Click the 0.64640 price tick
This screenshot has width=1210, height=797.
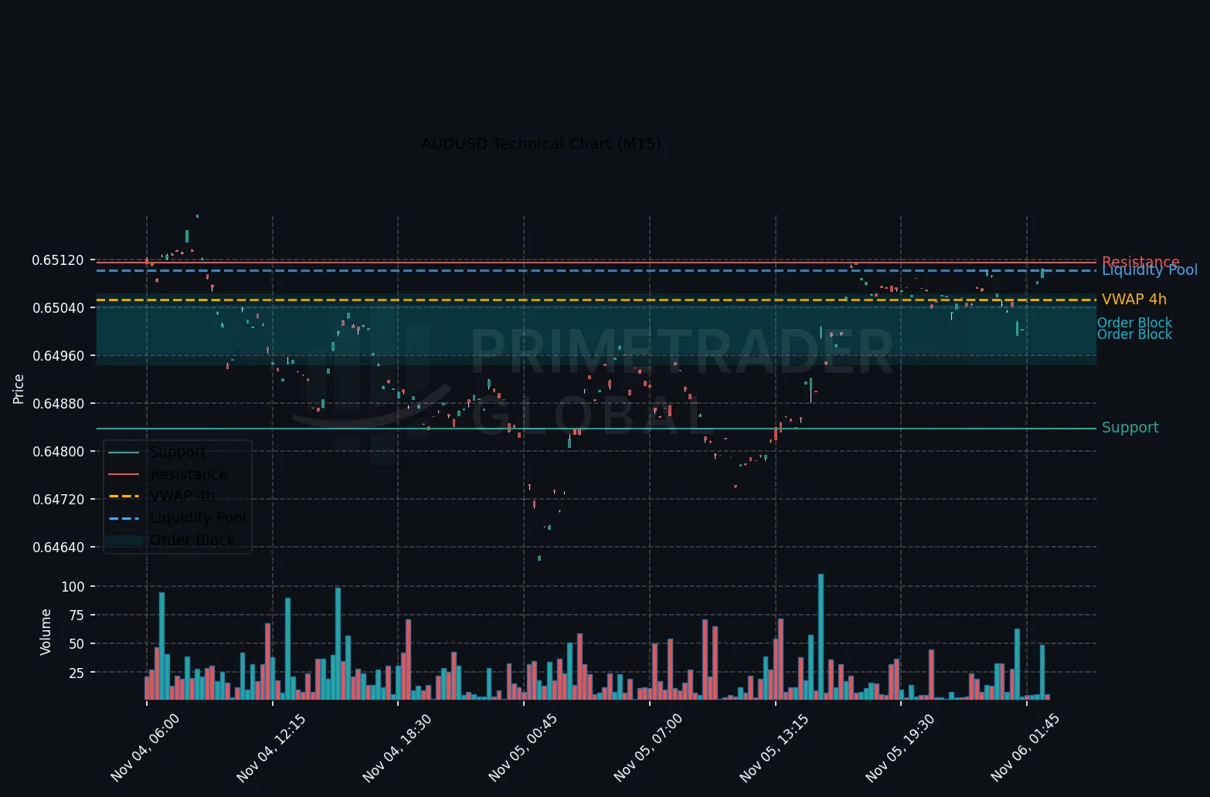(x=58, y=548)
